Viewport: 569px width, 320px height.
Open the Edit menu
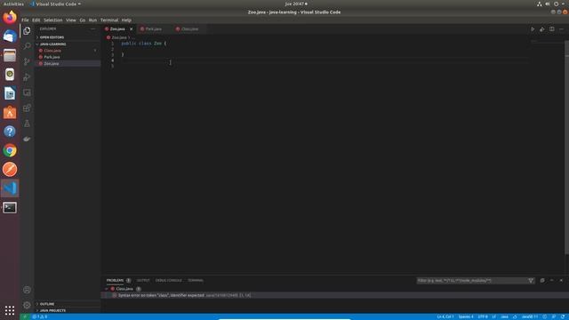tap(36, 20)
